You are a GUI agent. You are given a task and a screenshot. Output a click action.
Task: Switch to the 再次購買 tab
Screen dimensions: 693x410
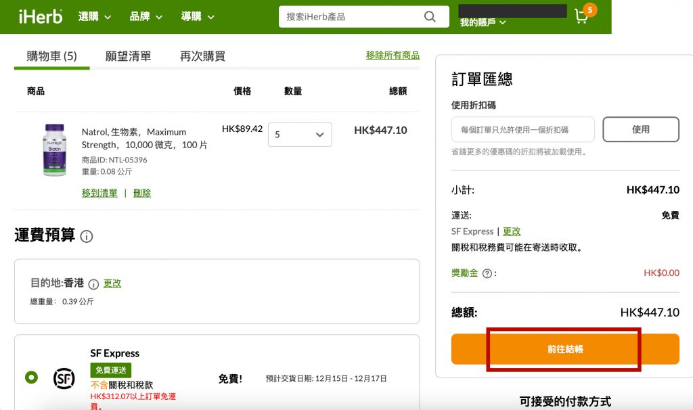click(202, 56)
